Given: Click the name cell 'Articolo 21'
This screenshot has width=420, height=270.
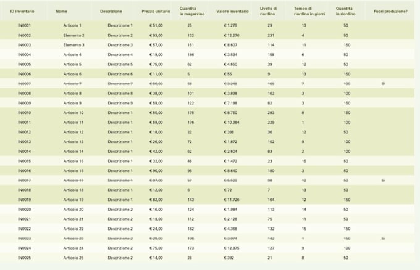Looking at the screenshot, I should [x=73, y=219].
